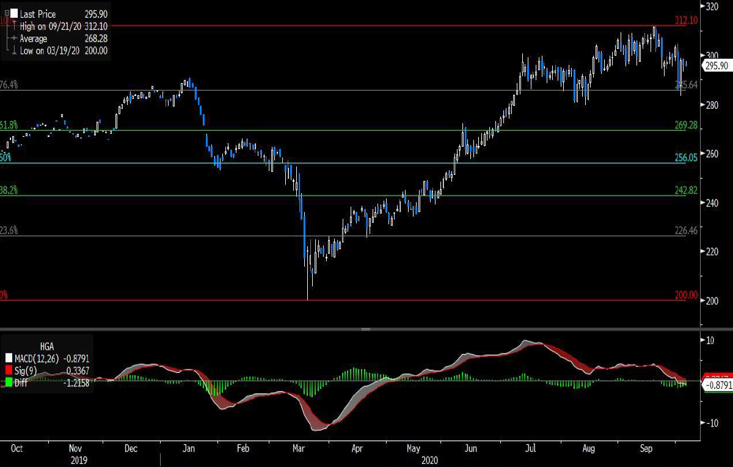The height and width of the screenshot is (467, 733).
Task: Click the white Last Price color swatch
Action: point(13,13)
